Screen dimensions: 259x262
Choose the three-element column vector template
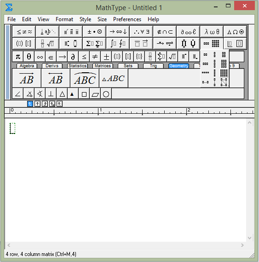215,64
